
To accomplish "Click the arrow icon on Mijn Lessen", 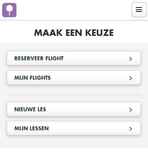I will pyautogui.click(x=131, y=129).
